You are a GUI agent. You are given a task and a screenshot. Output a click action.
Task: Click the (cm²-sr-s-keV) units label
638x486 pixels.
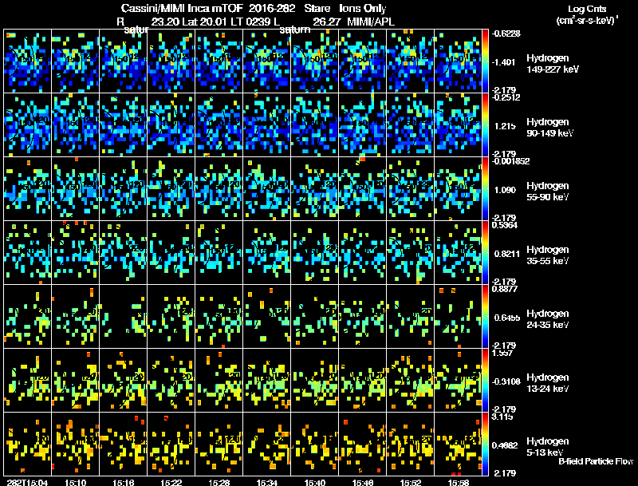(588, 20)
